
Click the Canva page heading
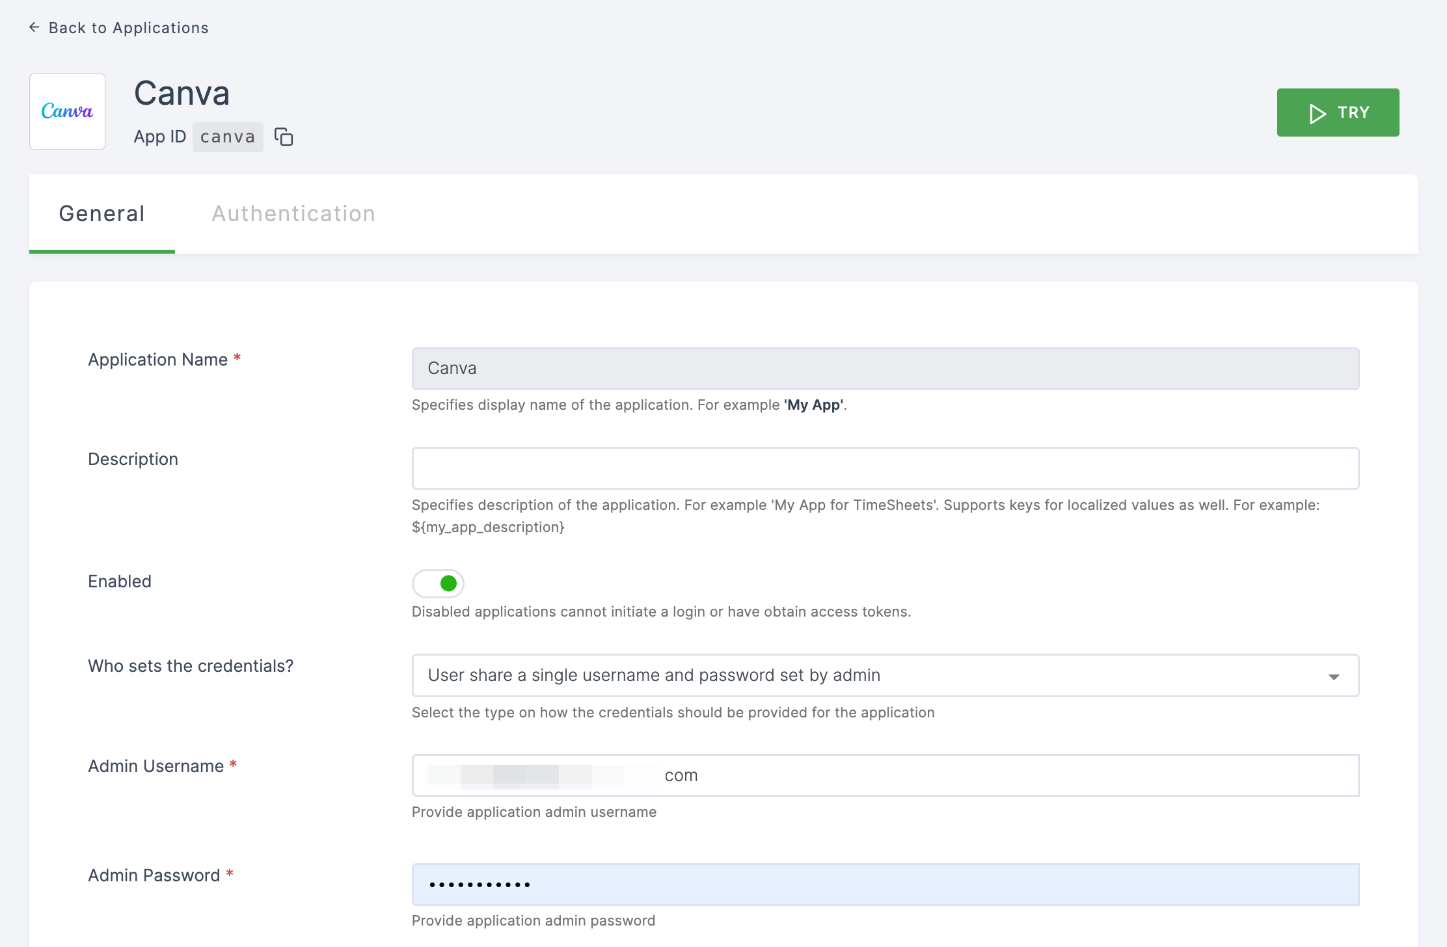(x=182, y=93)
